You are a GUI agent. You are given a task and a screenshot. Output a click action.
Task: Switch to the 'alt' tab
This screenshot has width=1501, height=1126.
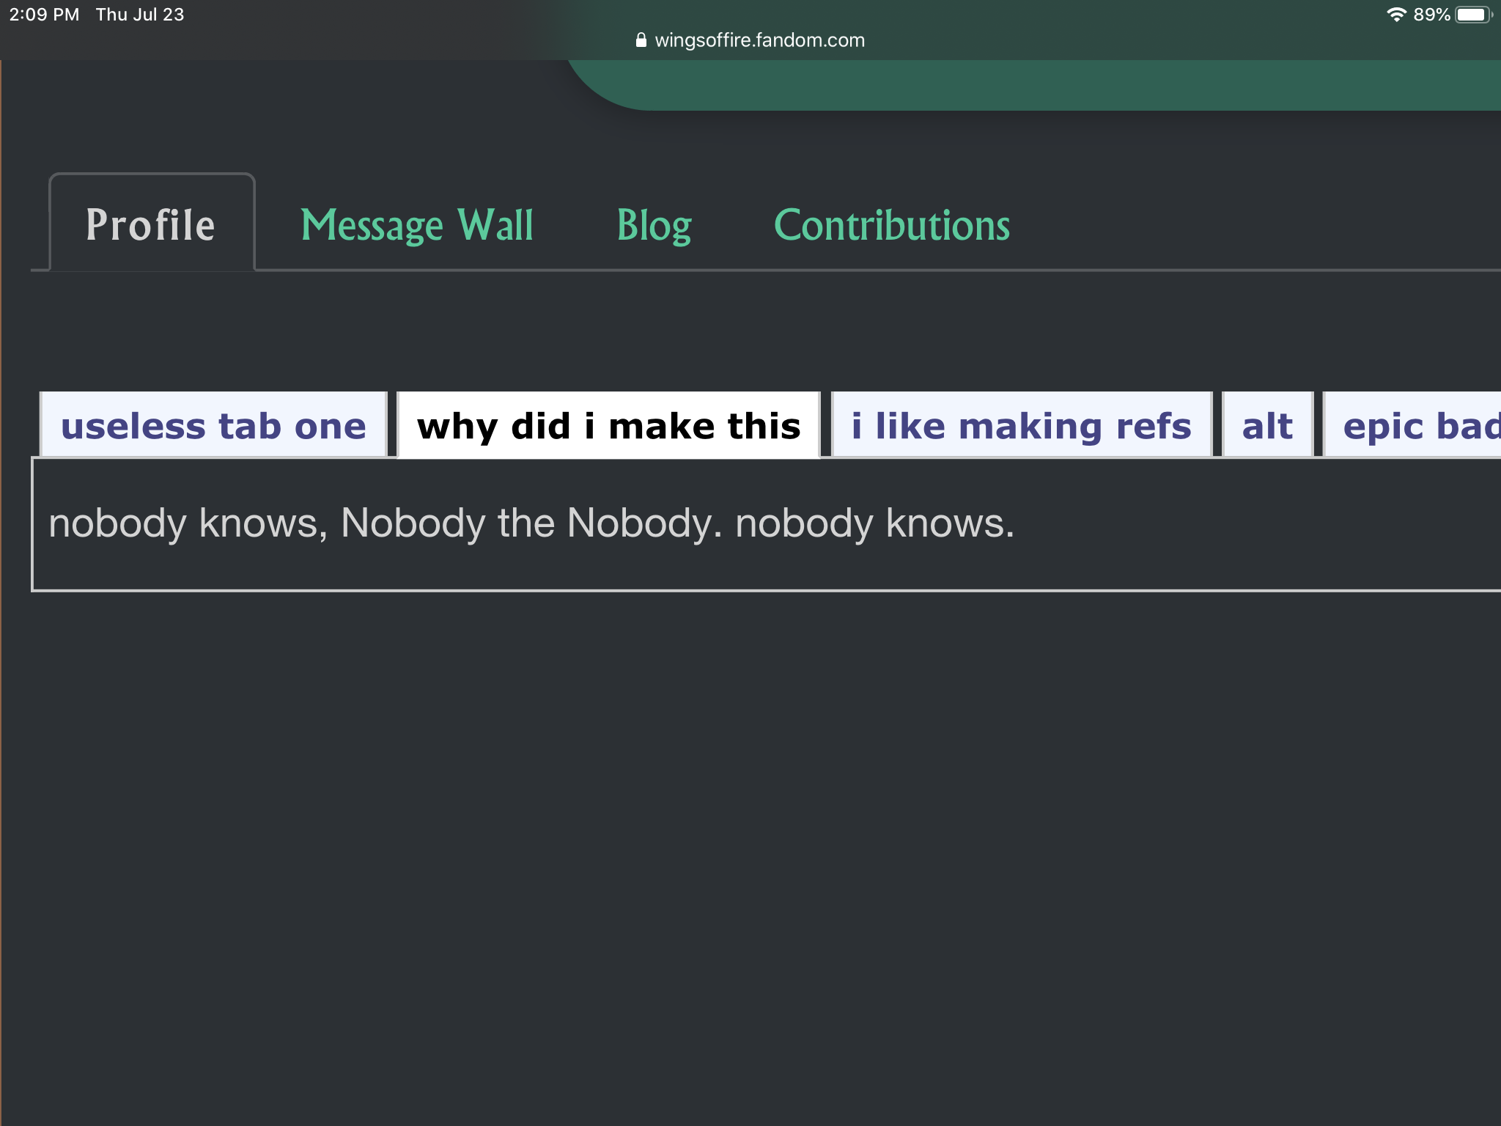1267,426
